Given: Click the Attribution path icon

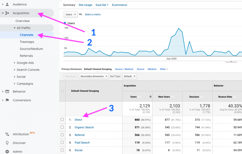Looking at the screenshot, I should (x=7, y=134).
